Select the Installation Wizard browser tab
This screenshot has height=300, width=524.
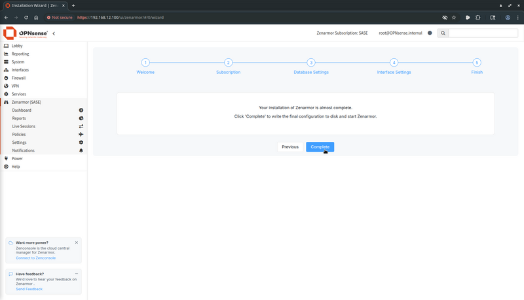pos(35,6)
